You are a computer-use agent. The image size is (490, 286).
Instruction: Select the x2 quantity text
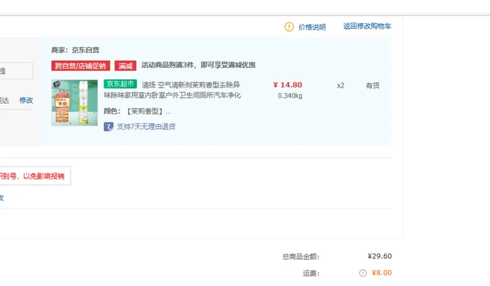coord(341,86)
